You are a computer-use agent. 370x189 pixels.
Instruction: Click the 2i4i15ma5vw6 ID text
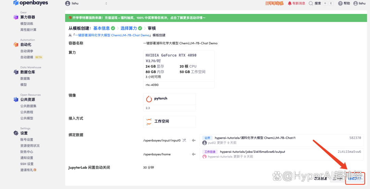point(349,152)
